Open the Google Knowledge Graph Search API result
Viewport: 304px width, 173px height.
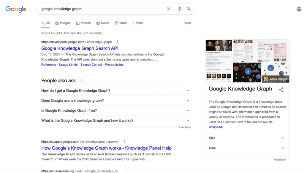[x=80, y=48]
